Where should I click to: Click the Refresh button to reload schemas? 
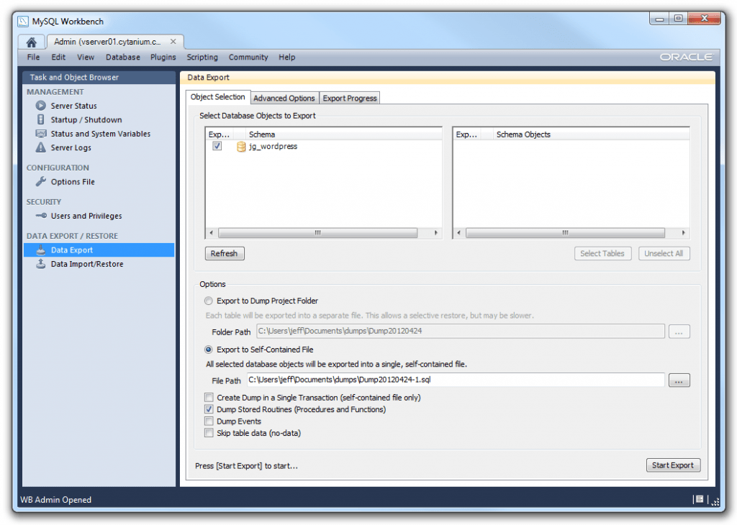224,252
